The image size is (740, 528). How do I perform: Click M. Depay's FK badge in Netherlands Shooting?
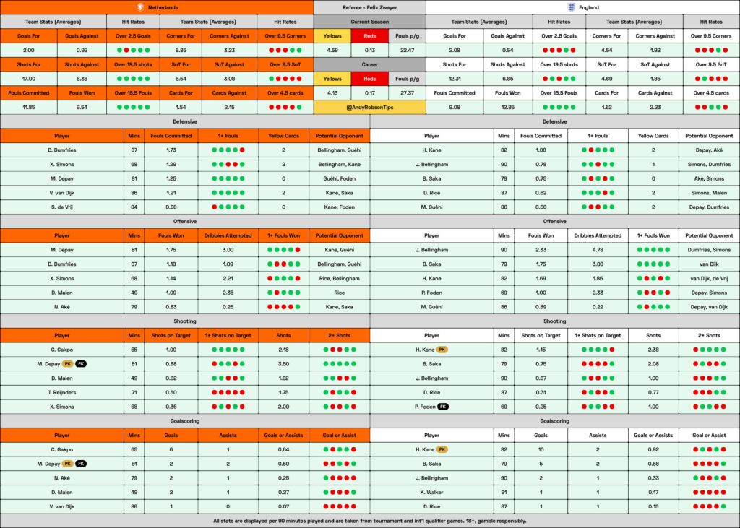coord(81,363)
